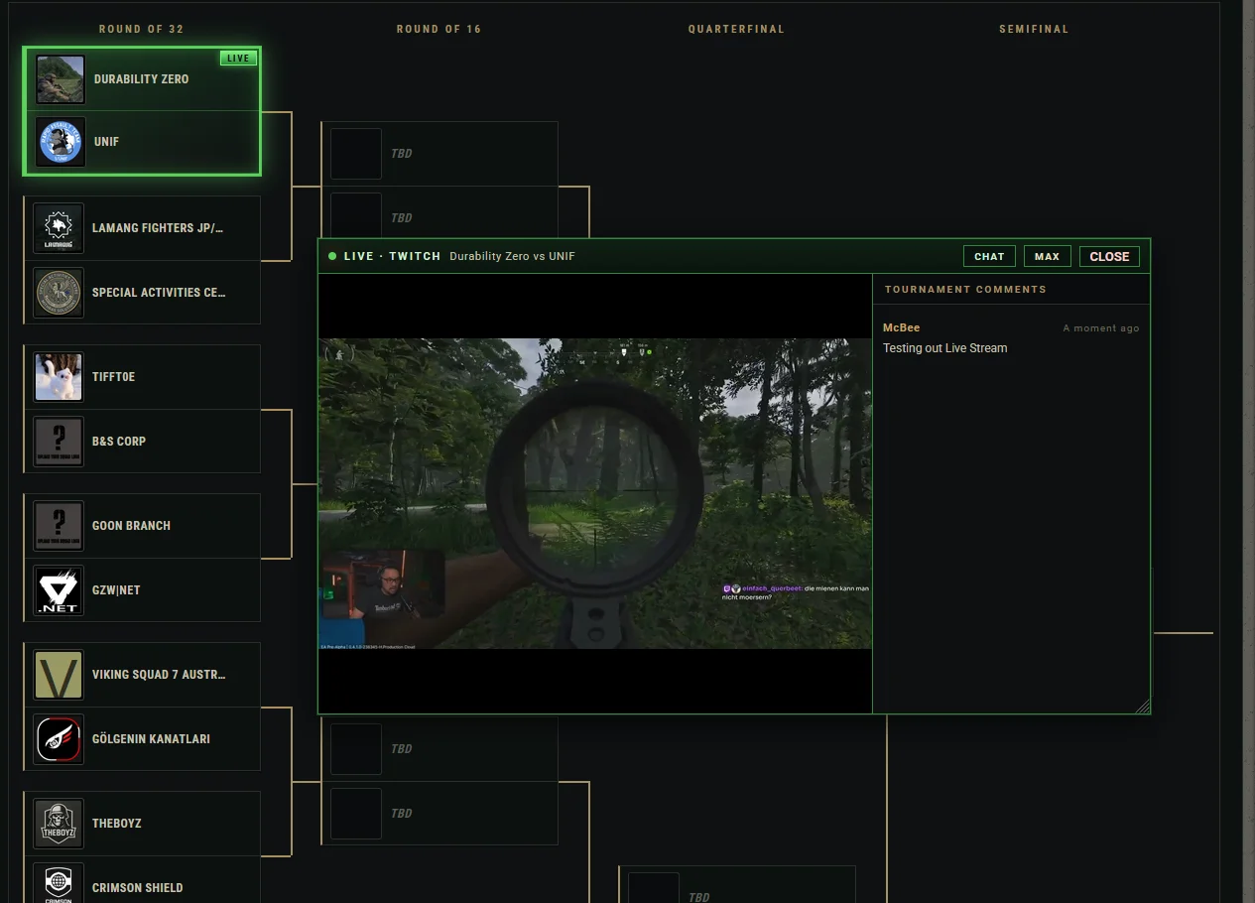
Task: Click the Gölgenin Kanatlari team logo
Action: (59, 739)
